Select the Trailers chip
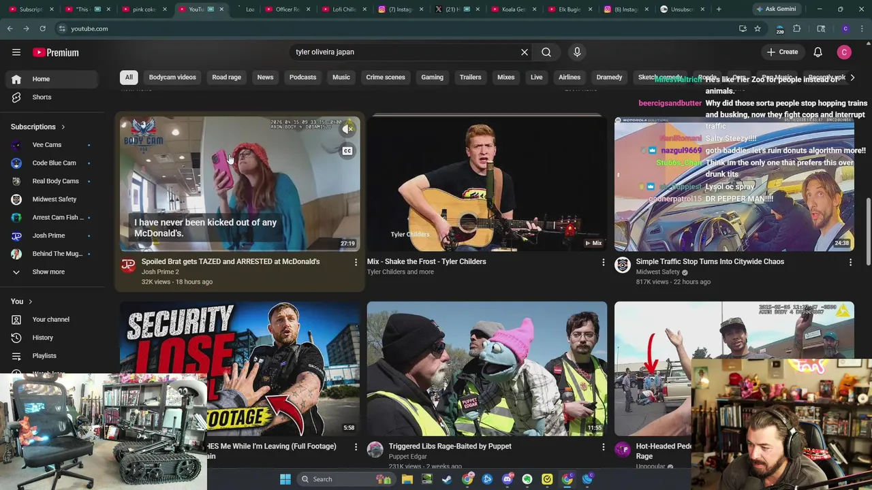872x490 pixels. (470, 77)
